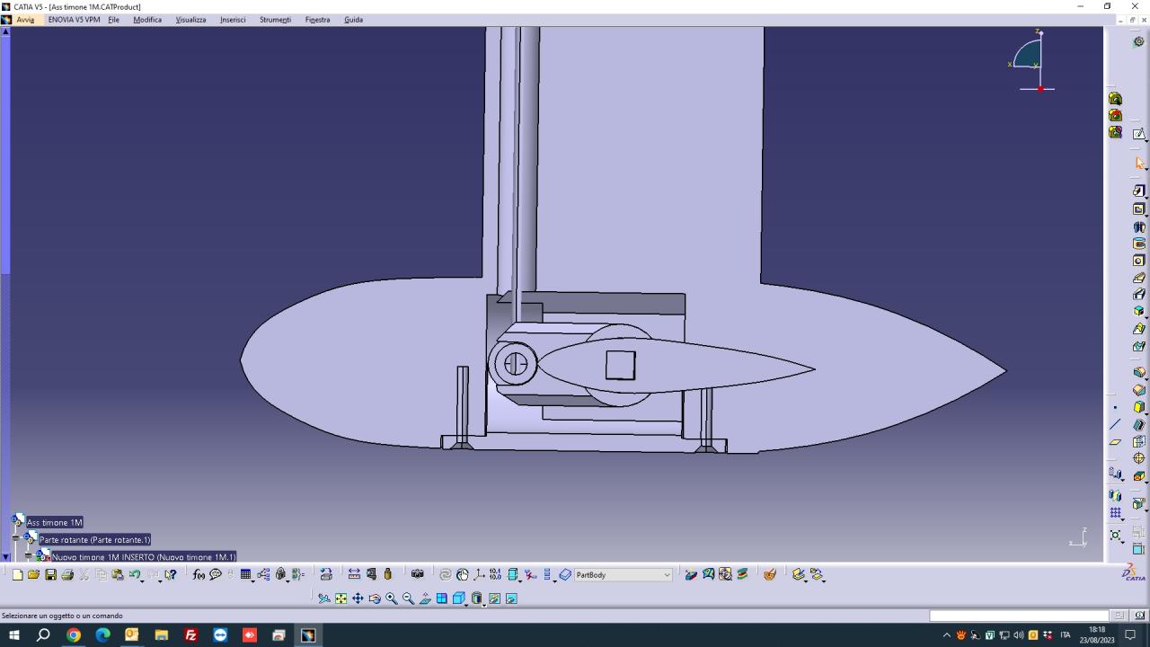Image resolution: width=1150 pixels, height=647 pixels.
Task: Click the Print icon in bottom toolbar
Action: pos(67,575)
